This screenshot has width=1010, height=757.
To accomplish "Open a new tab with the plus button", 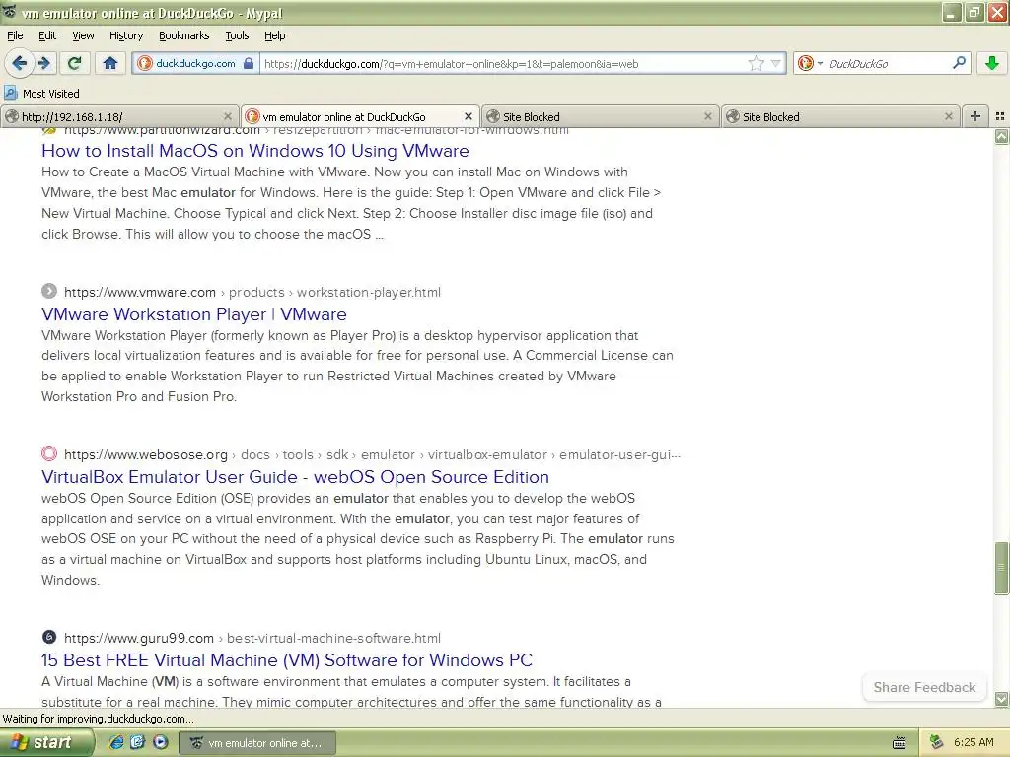I will (x=975, y=116).
